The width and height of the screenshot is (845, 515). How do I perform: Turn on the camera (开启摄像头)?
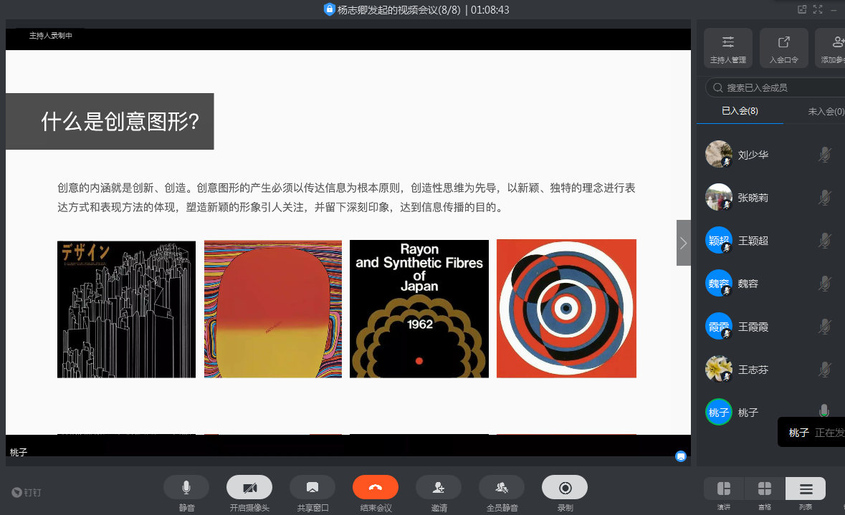pyautogui.click(x=249, y=488)
